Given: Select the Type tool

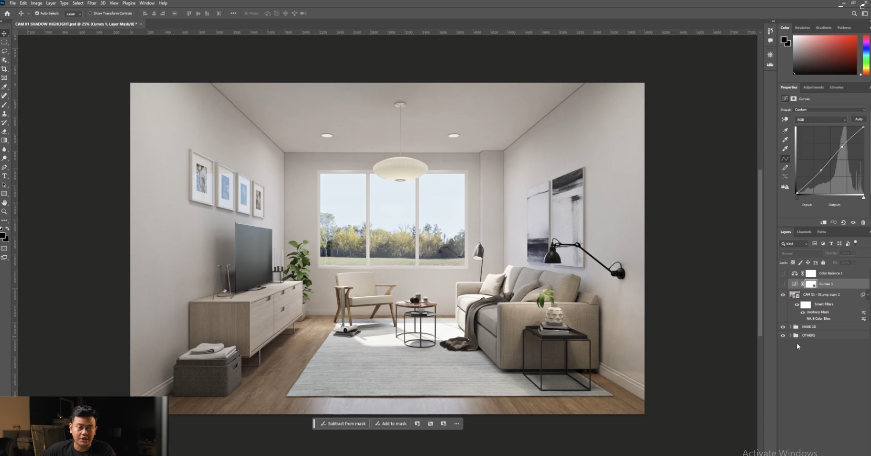Looking at the screenshot, I should tap(5, 176).
